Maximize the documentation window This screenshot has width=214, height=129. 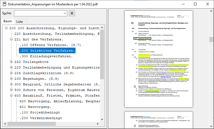tap(196, 4)
